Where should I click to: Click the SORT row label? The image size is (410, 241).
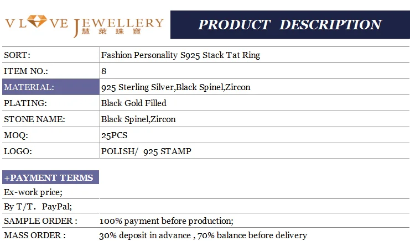tap(17, 55)
